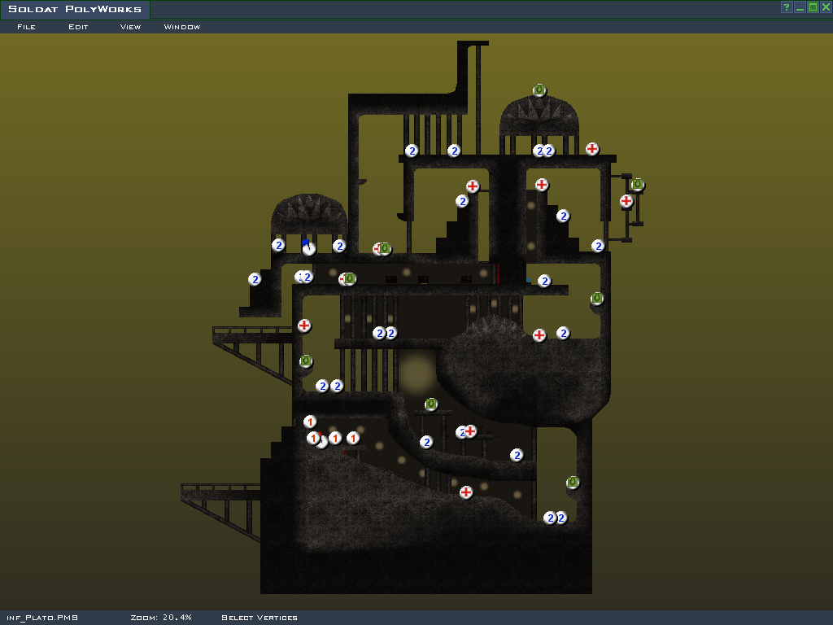
Task: Click the inf_Plato.PMS filename in status bar
Action: tap(42, 618)
